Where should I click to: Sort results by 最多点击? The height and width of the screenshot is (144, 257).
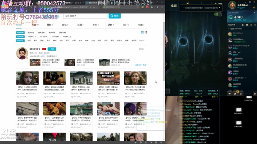coord(31,32)
